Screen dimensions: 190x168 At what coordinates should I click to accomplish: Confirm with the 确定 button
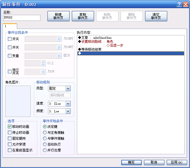pos(131,162)
